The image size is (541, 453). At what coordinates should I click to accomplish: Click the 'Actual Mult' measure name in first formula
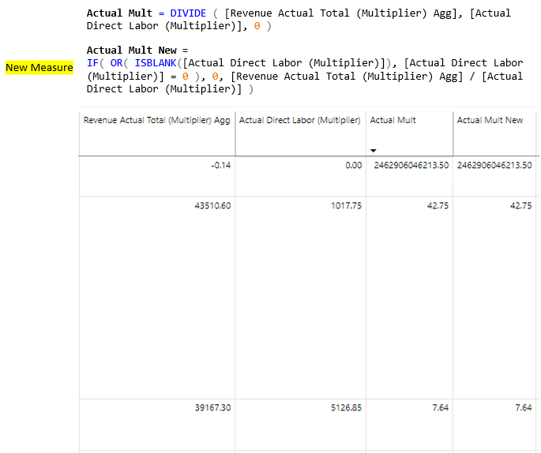point(119,13)
